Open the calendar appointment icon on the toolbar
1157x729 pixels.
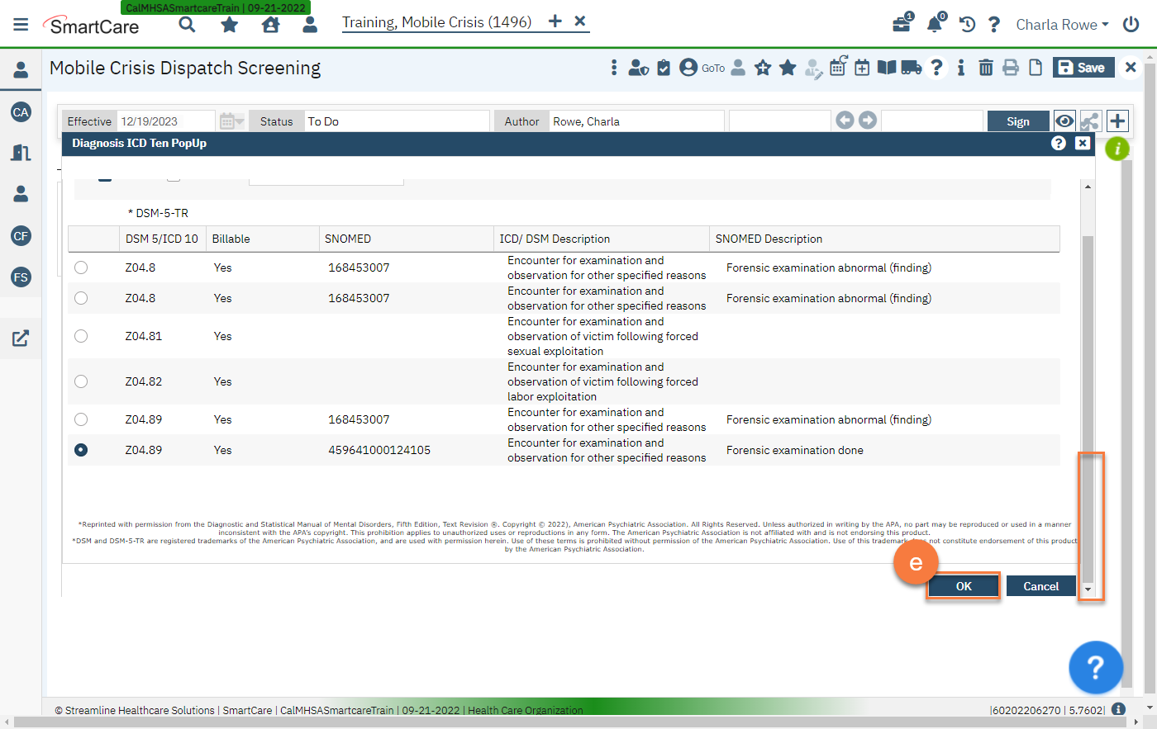862,67
